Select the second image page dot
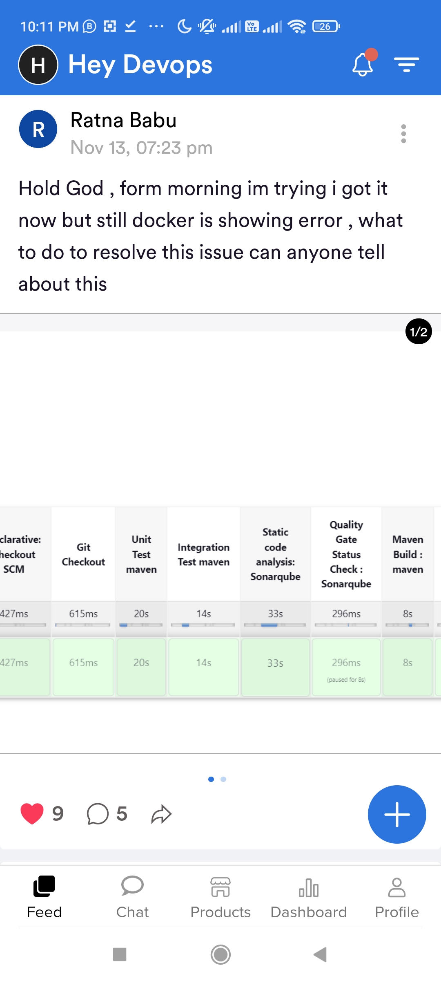This screenshot has width=441, height=981. (223, 779)
